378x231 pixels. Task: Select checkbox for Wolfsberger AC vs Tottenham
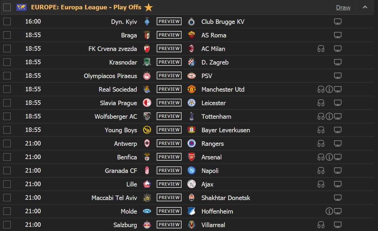tap(7, 116)
